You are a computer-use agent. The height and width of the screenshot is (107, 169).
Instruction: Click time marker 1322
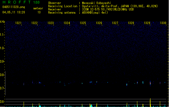click(x=34, y=23)
